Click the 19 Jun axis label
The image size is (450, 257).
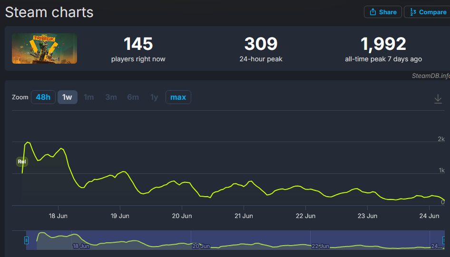click(x=120, y=216)
